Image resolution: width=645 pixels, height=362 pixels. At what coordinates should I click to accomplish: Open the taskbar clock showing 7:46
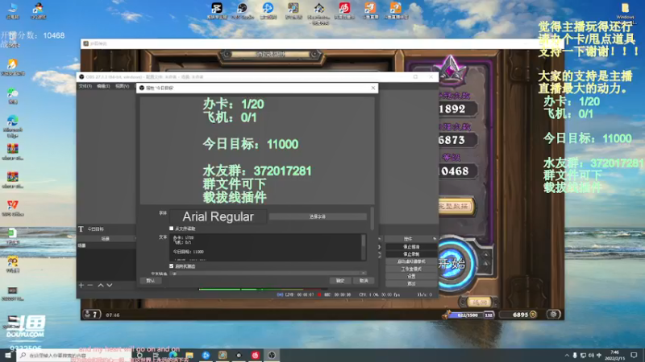615,355
